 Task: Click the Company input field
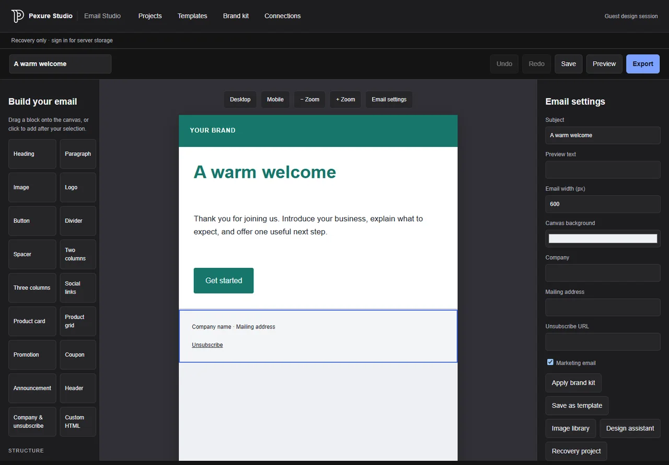coord(603,273)
